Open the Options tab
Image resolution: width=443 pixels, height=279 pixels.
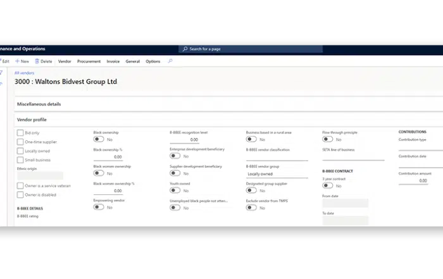[x=153, y=61]
